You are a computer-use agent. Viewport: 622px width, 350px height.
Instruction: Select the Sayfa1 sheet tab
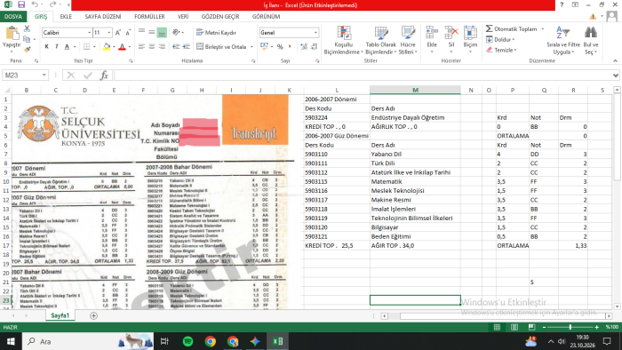coord(60,315)
